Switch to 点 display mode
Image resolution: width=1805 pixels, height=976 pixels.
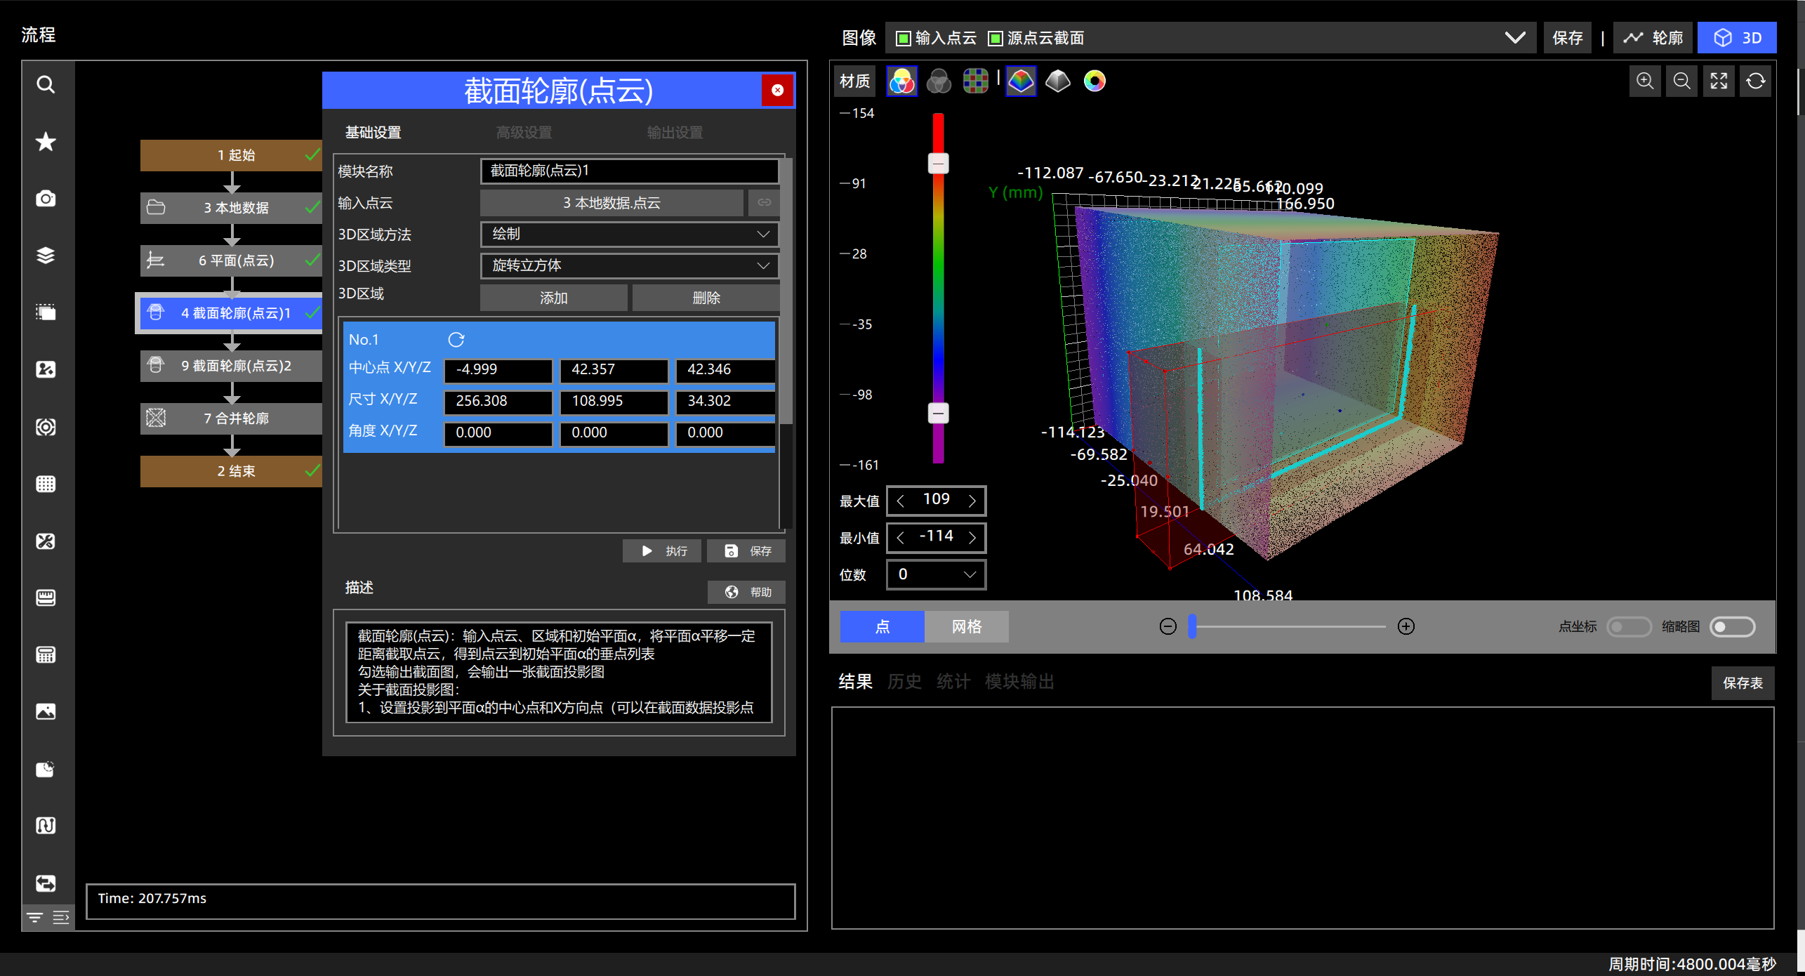pyautogui.click(x=882, y=626)
